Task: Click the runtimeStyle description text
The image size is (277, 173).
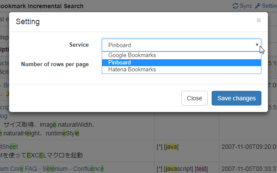Action: pos(62,133)
